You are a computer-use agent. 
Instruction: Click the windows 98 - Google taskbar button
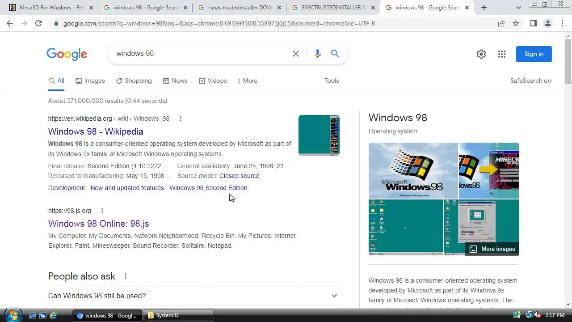pyautogui.click(x=107, y=315)
